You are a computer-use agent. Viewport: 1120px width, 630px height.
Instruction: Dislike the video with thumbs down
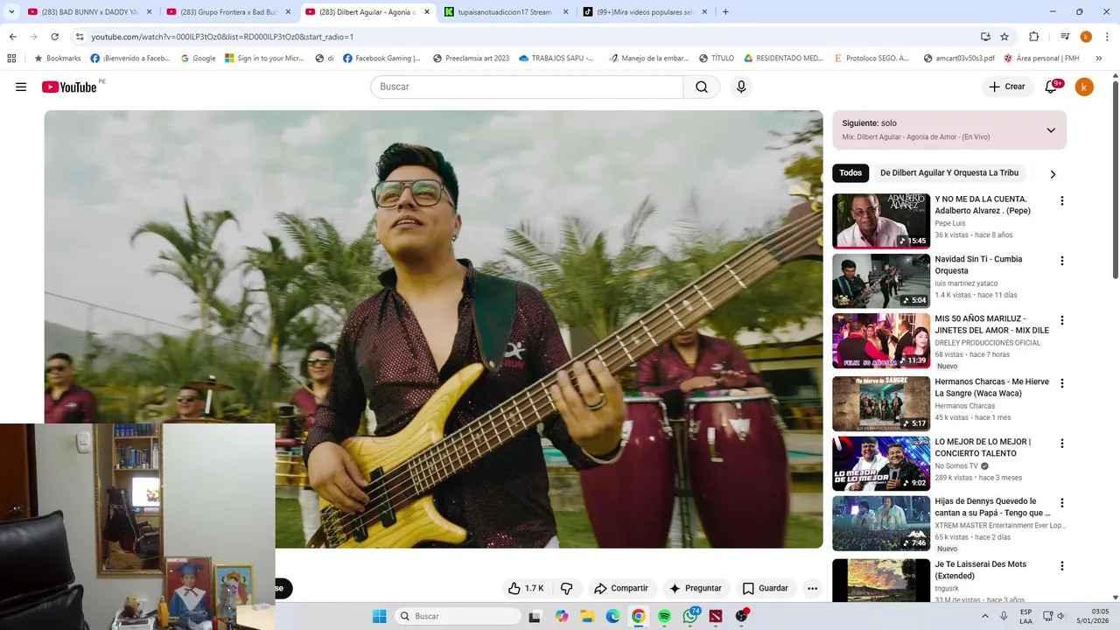(566, 588)
